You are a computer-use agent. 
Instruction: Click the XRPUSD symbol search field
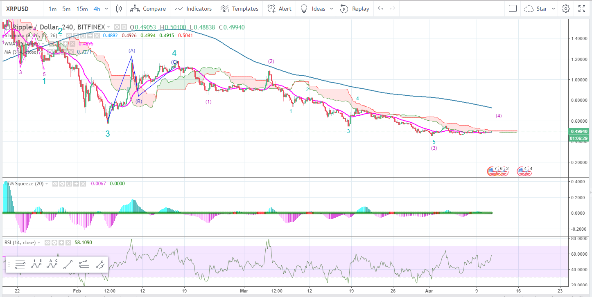[23, 9]
